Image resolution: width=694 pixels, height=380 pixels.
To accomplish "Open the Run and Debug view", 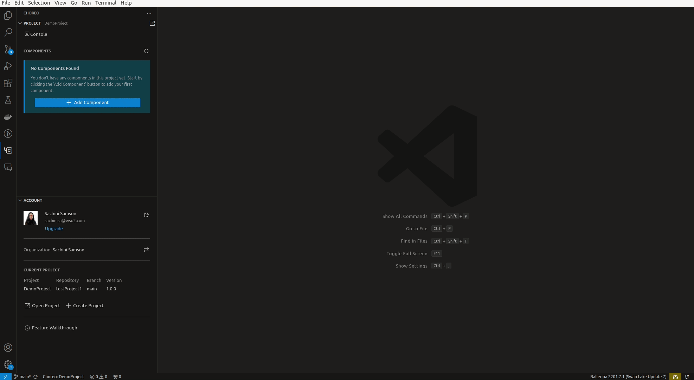I will click(x=8, y=66).
